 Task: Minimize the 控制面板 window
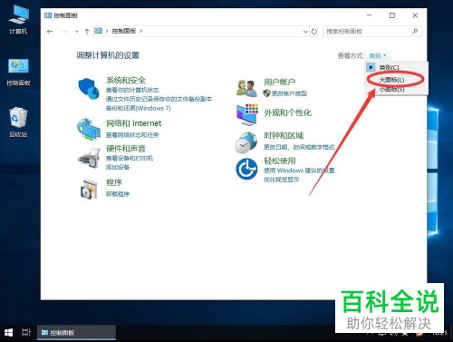(369, 15)
